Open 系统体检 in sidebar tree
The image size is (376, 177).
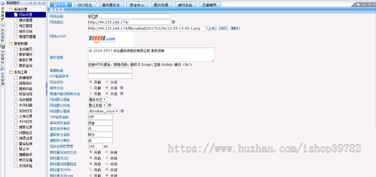pyautogui.click(x=25, y=166)
